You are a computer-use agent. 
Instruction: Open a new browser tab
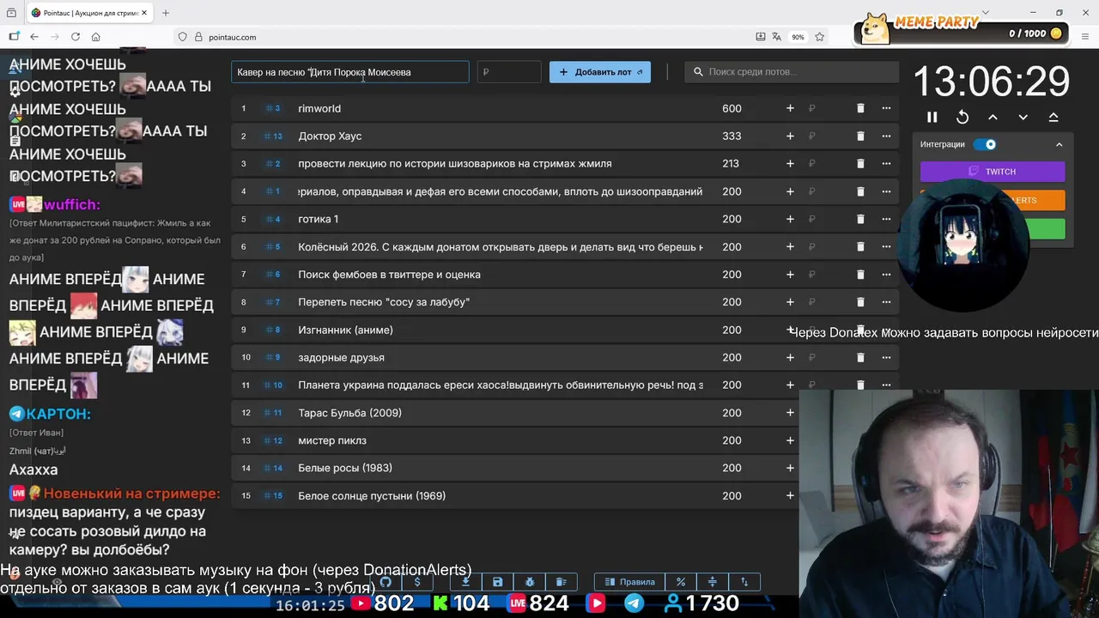pyautogui.click(x=166, y=13)
